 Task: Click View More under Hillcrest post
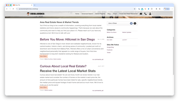(x=43, y=56)
